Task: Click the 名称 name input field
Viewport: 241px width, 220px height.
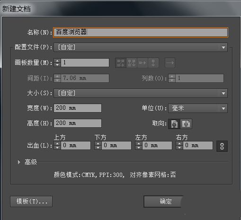Action: (x=141, y=32)
